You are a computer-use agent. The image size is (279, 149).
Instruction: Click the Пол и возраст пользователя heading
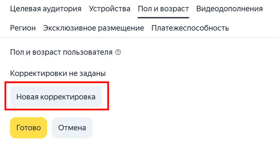(61, 52)
